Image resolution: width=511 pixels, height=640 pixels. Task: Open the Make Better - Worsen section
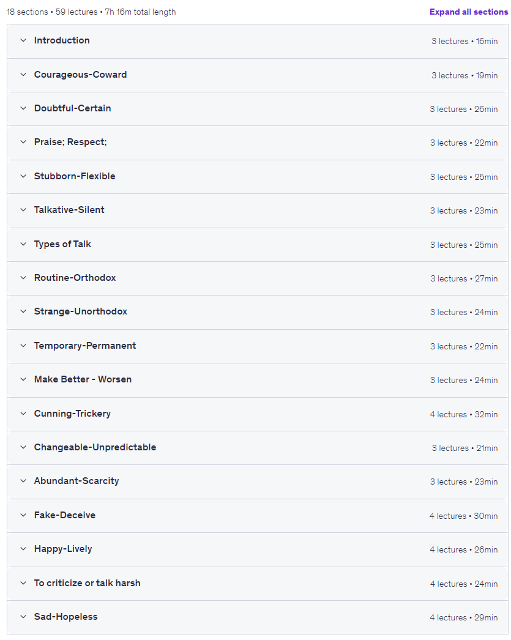pyautogui.click(x=83, y=379)
